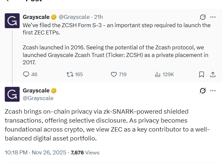The image size is (222, 163).
Task: Open more options on the zk-SNARK post
Action: pos(213,91)
